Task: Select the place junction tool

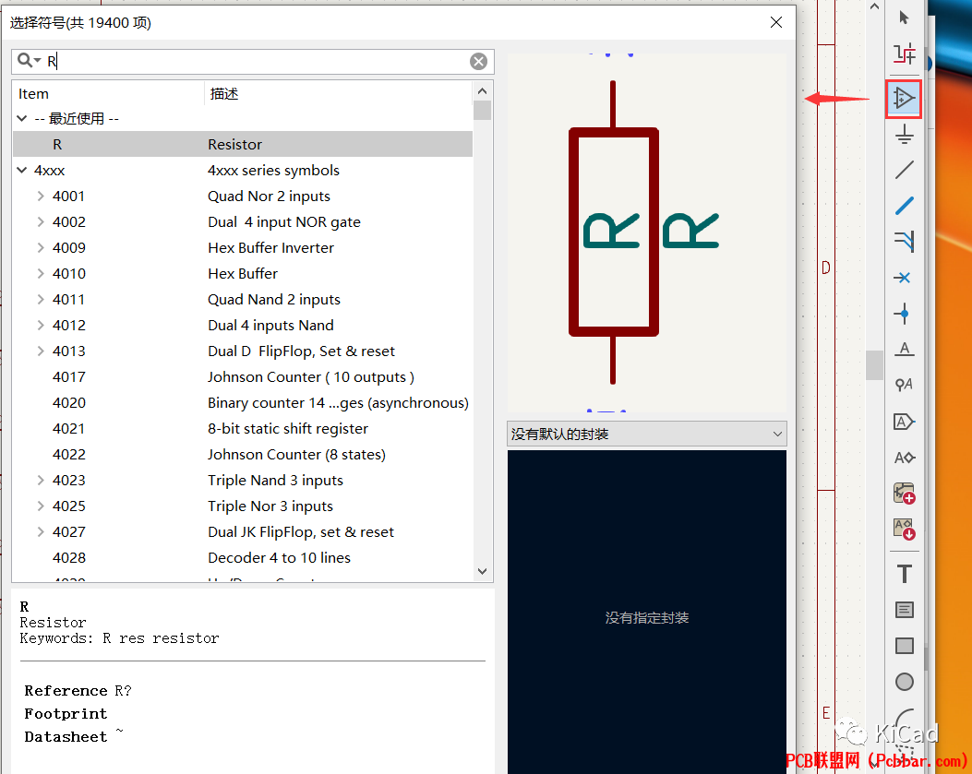Action: [x=904, y=314]
